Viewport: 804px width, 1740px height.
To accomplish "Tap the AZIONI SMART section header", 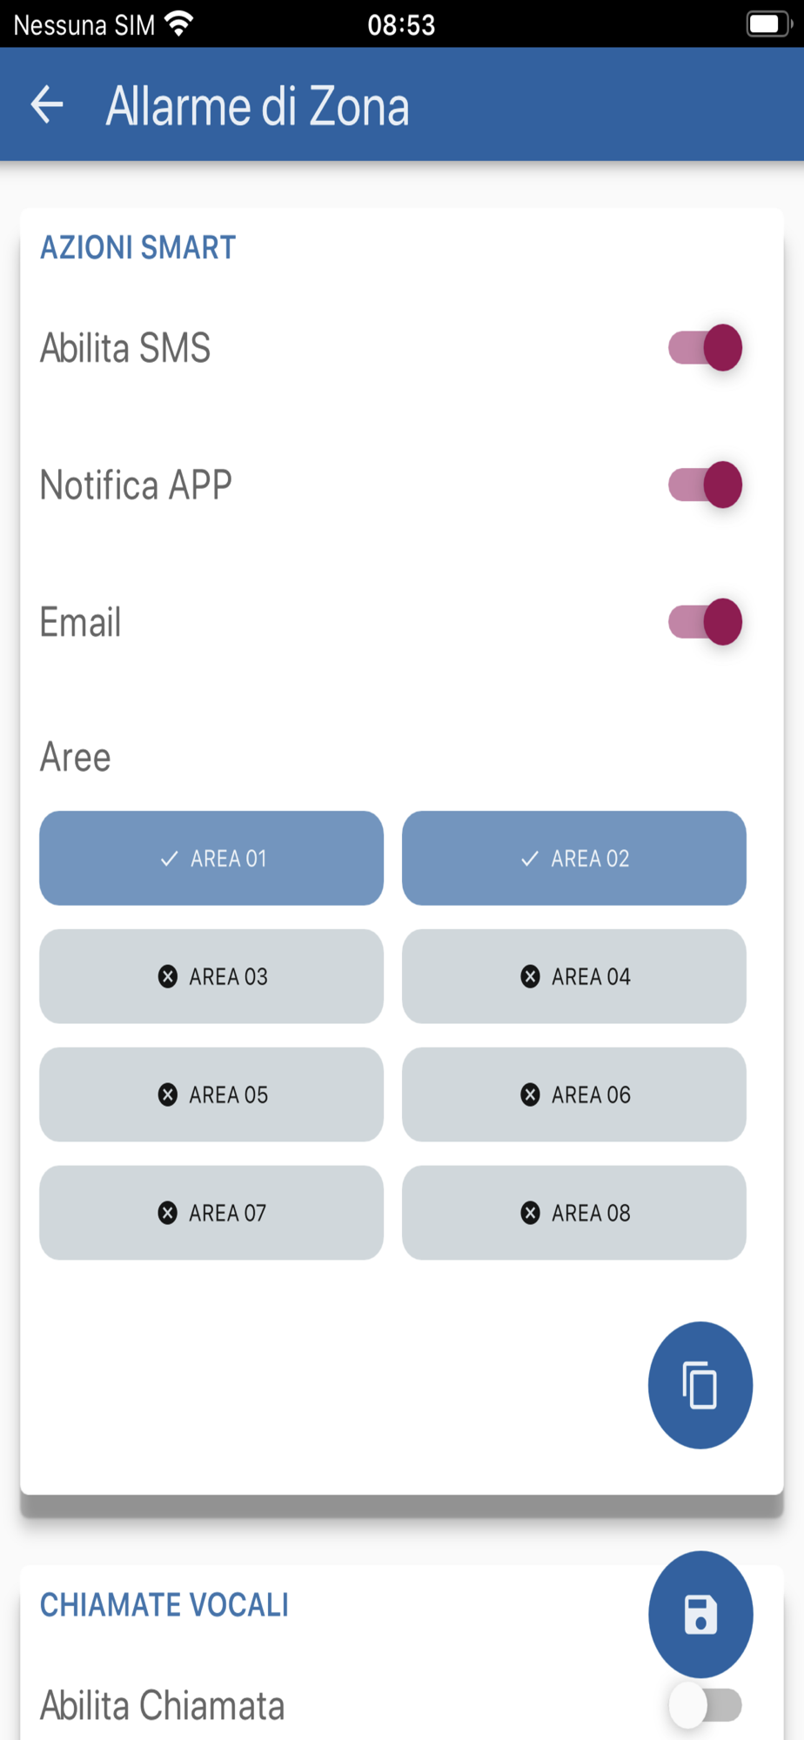I will tap(138, 248).
